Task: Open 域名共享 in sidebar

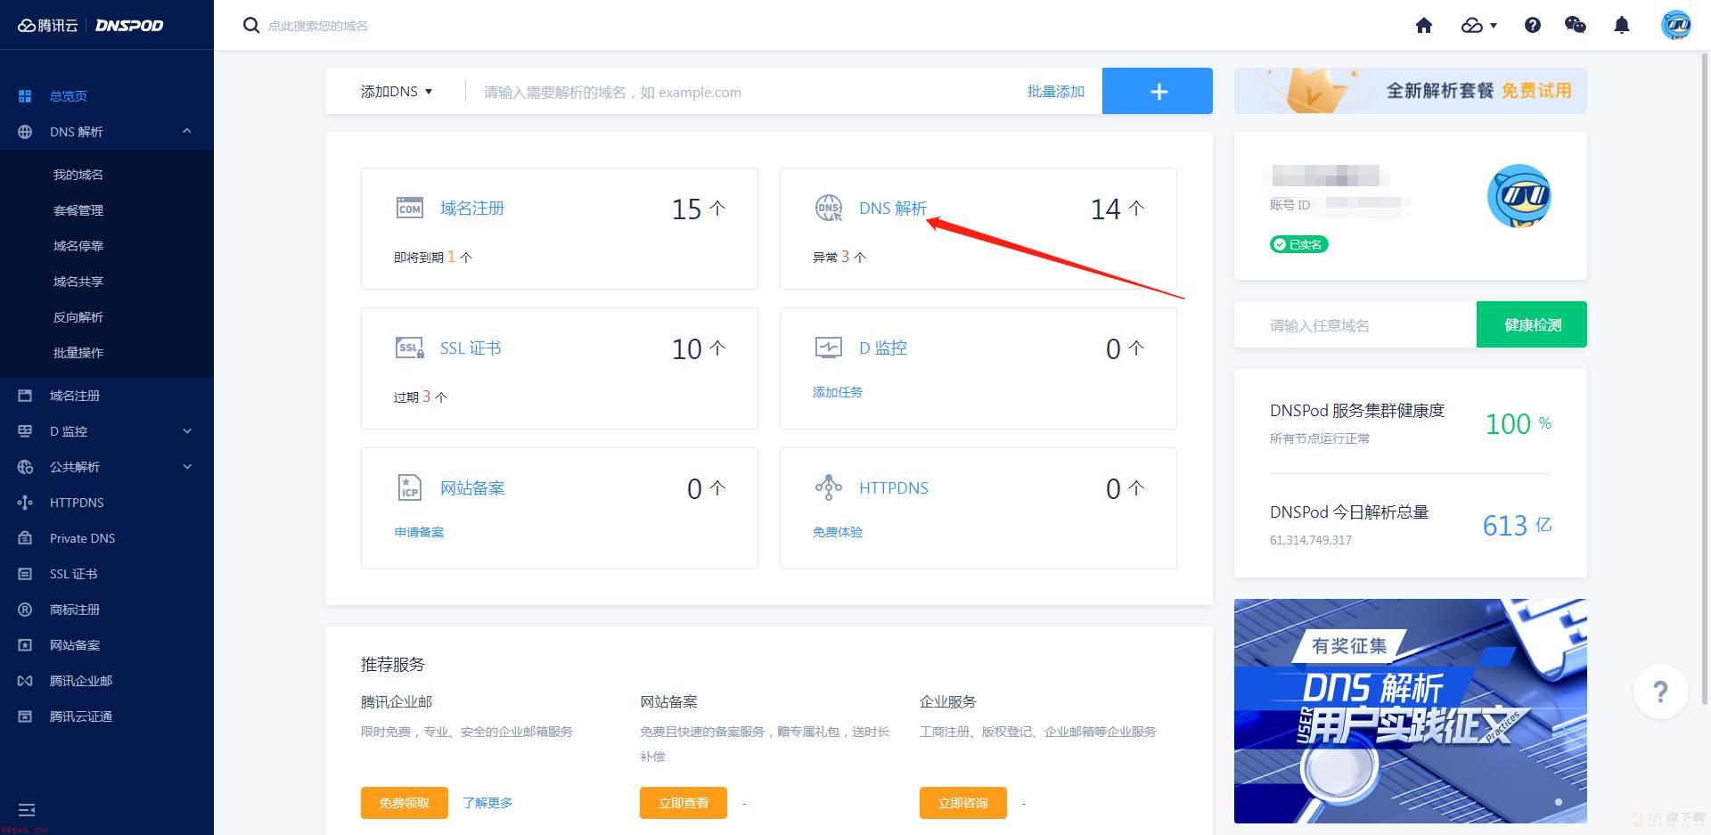Action: pos(78,282)
